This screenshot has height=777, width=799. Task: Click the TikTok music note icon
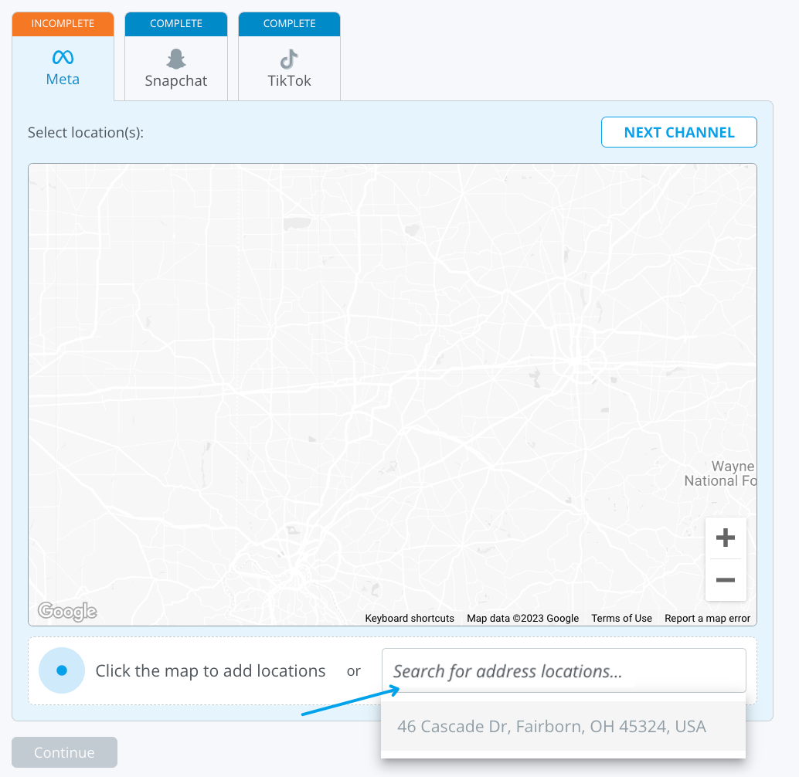coord(289,59)
